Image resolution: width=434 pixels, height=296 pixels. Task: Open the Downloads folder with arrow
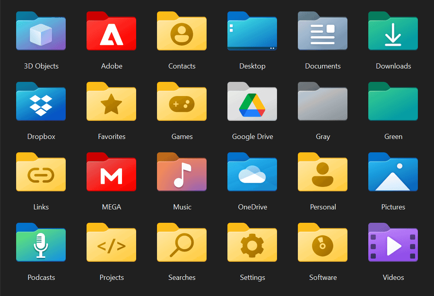(393, 31)
